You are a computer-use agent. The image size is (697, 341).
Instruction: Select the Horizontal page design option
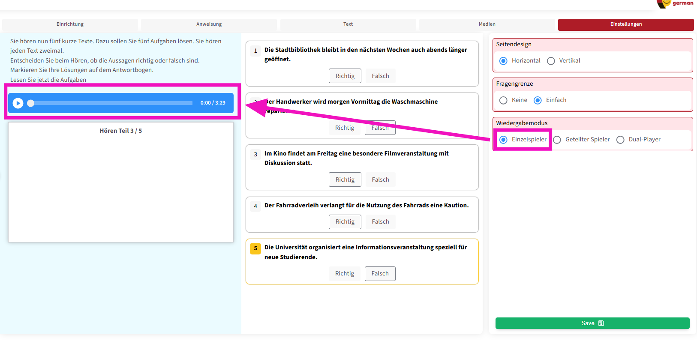tap(504, 61)
